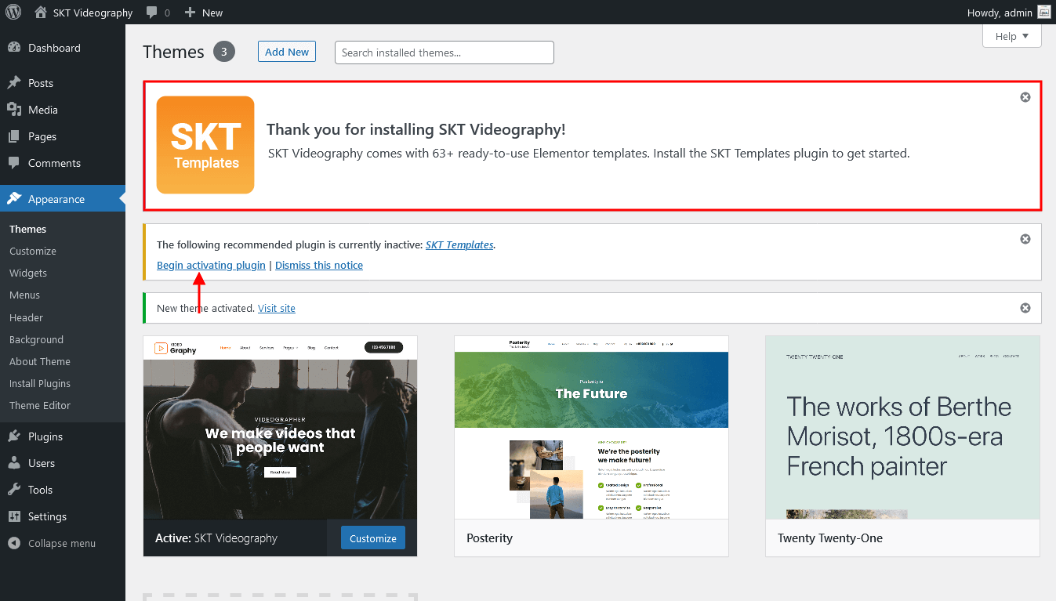Click the admin avatar icon
The height and width of the screenshot is (601, 1056).
click(x=1043, y=13)
